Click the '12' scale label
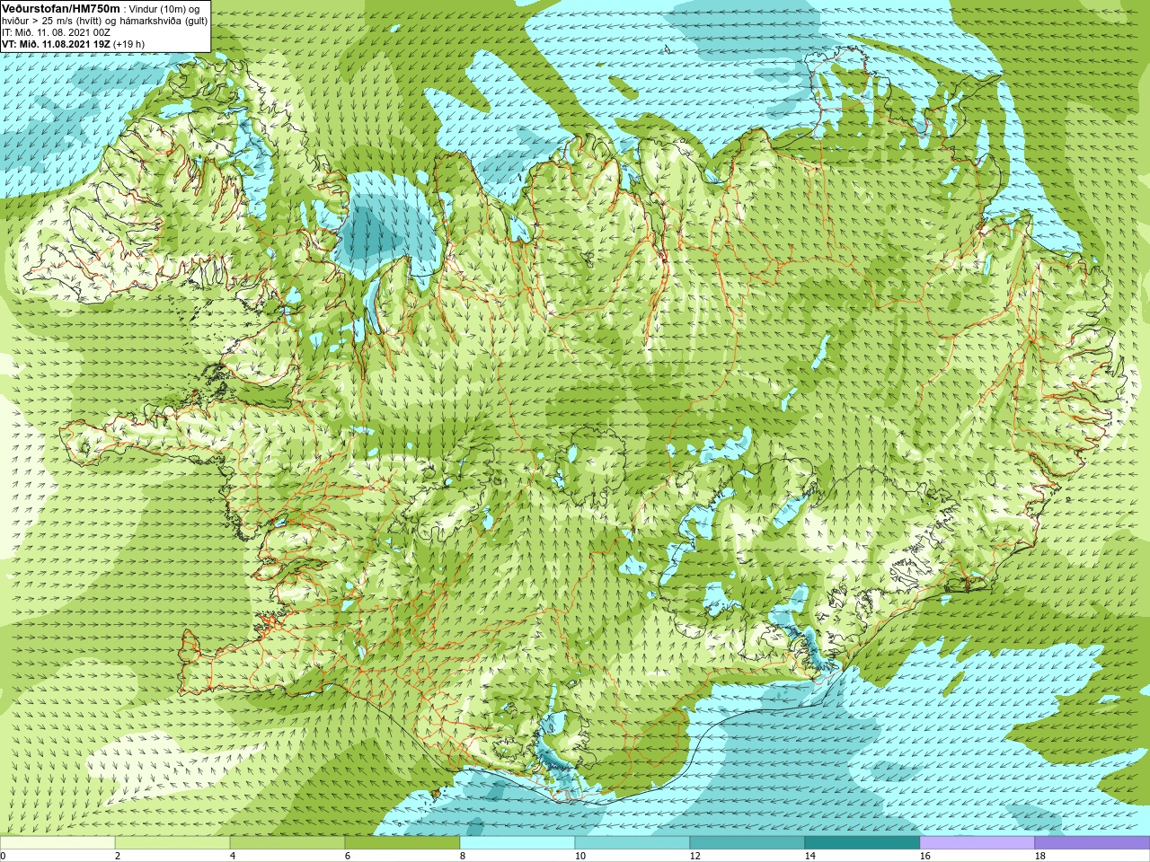Viewport: 1150px width, 862px height. [694, 857]
